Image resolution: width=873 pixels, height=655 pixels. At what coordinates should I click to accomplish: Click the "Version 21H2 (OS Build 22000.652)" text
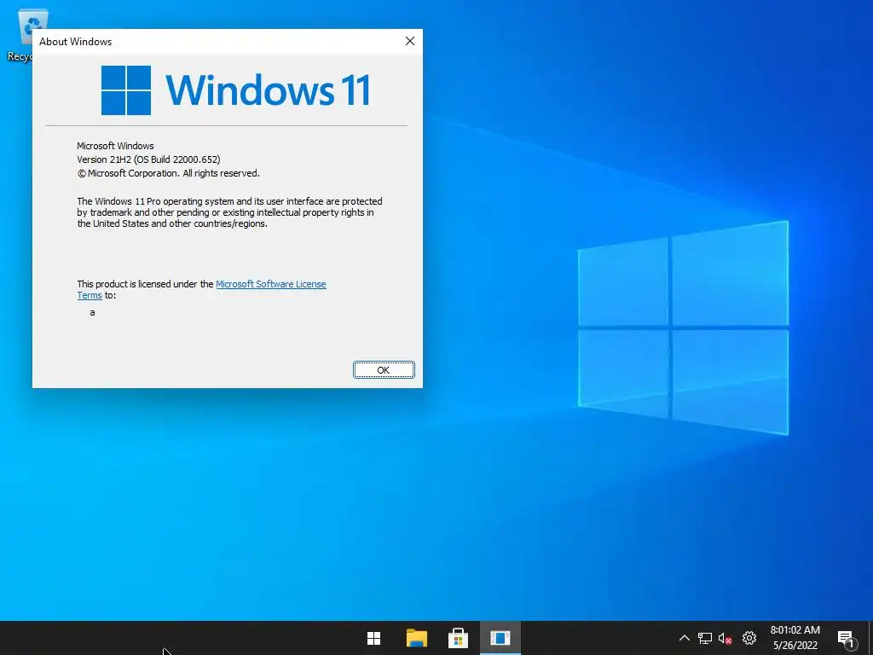[x=148, y=159]
